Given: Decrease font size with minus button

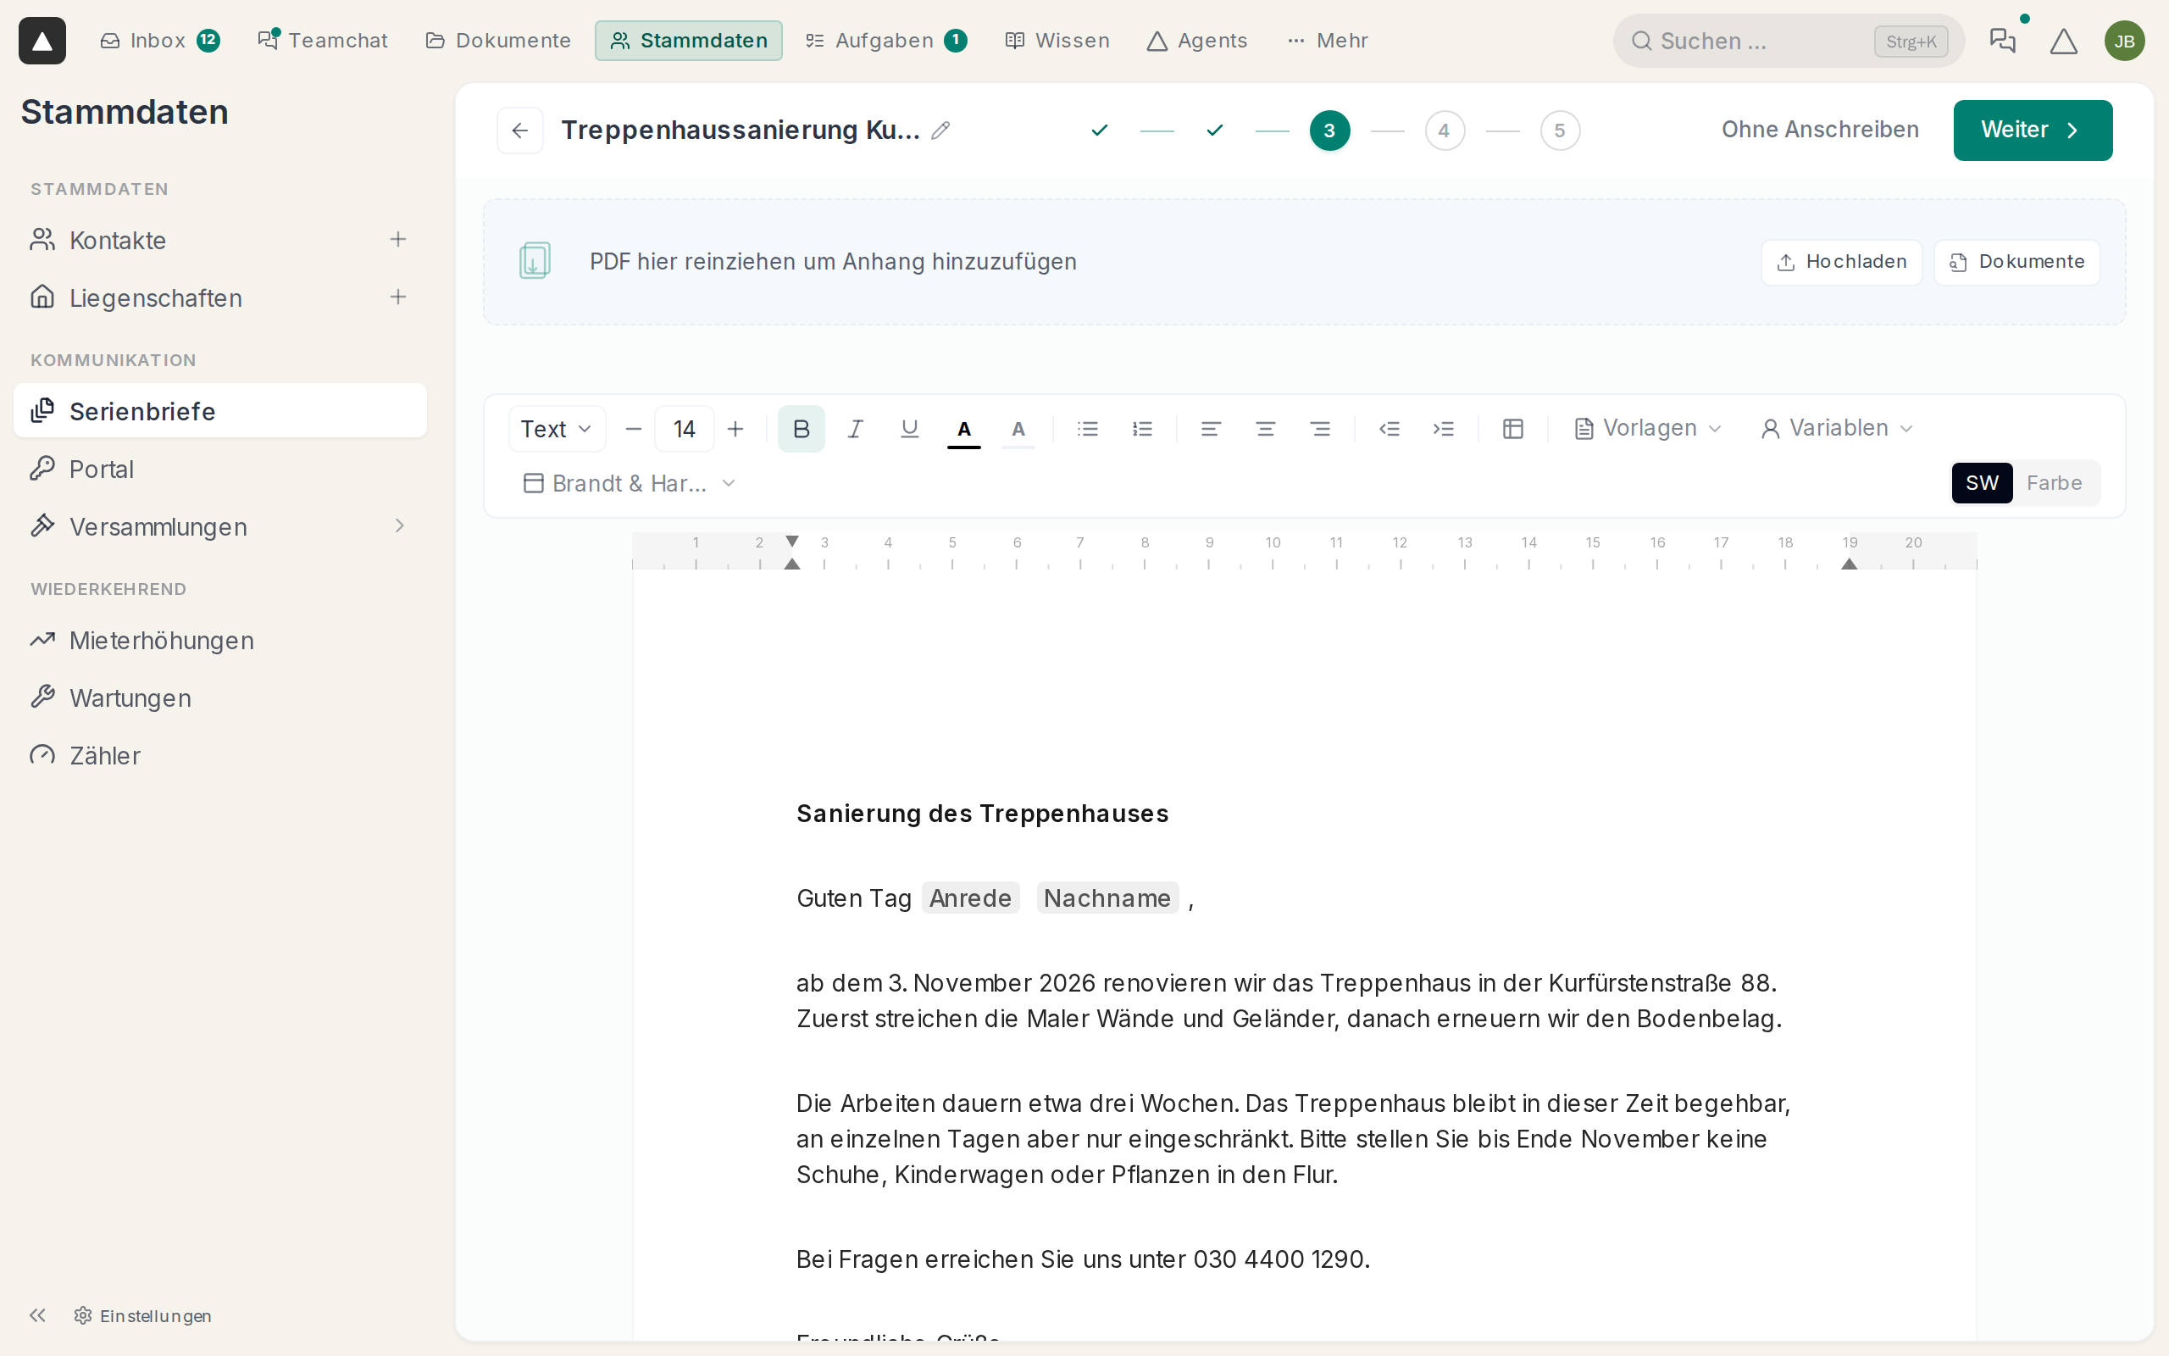Looking at the screenshot, I should [x=634, y=429].
